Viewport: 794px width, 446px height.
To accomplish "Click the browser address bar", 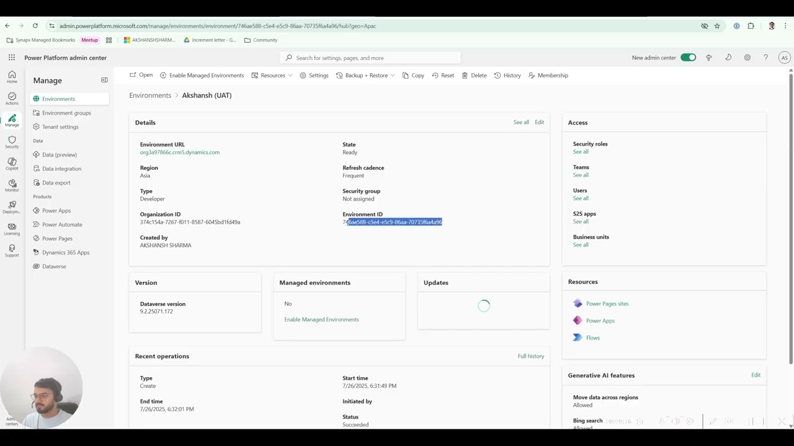I will point(372,26).
